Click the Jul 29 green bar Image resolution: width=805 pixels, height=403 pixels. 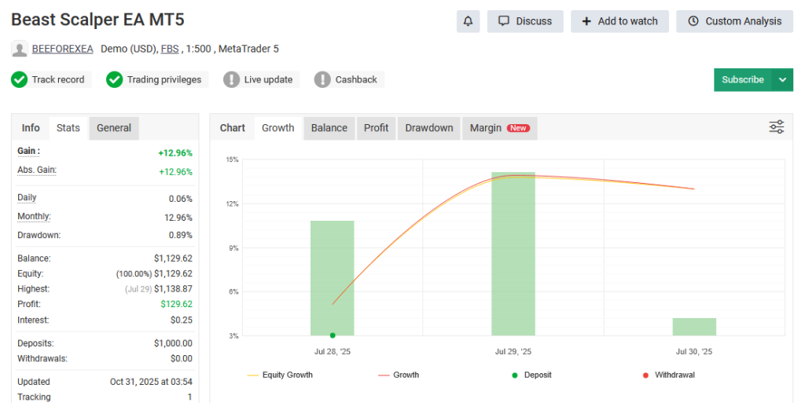click(513, 254)
